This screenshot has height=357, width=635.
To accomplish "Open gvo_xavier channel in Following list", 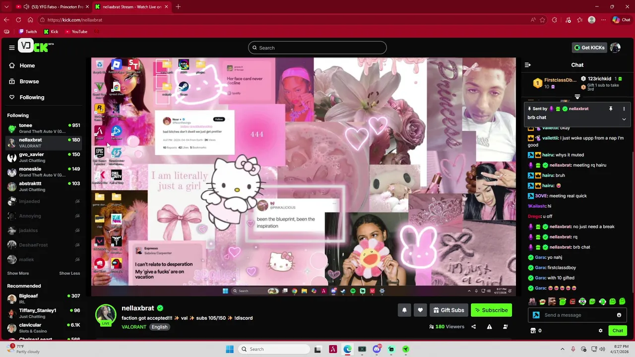I will coord(44,157).
